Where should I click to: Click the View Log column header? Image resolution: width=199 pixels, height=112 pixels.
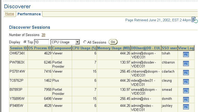[186, 48]
